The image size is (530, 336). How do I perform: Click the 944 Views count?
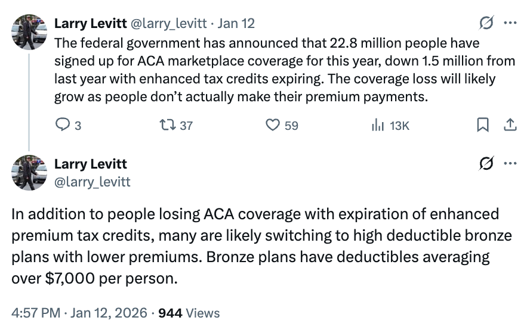point(189,313)
